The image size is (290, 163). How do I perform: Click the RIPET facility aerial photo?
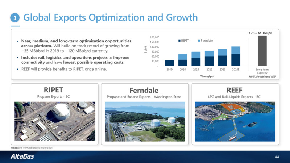tap(55, 121)
